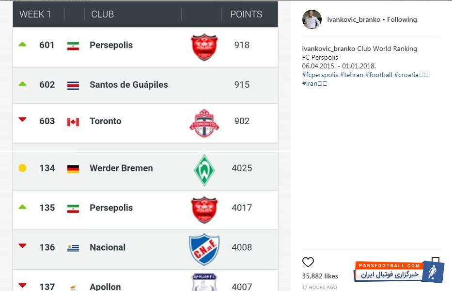Image resolution: width=452 pixels, height=291 pixels.
Task: Click the Following button
Action: (402, 19)
